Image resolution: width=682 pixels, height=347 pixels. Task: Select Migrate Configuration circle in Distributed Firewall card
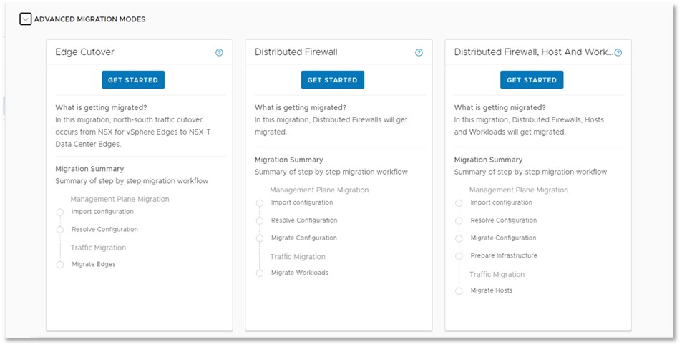pos(260,238)
